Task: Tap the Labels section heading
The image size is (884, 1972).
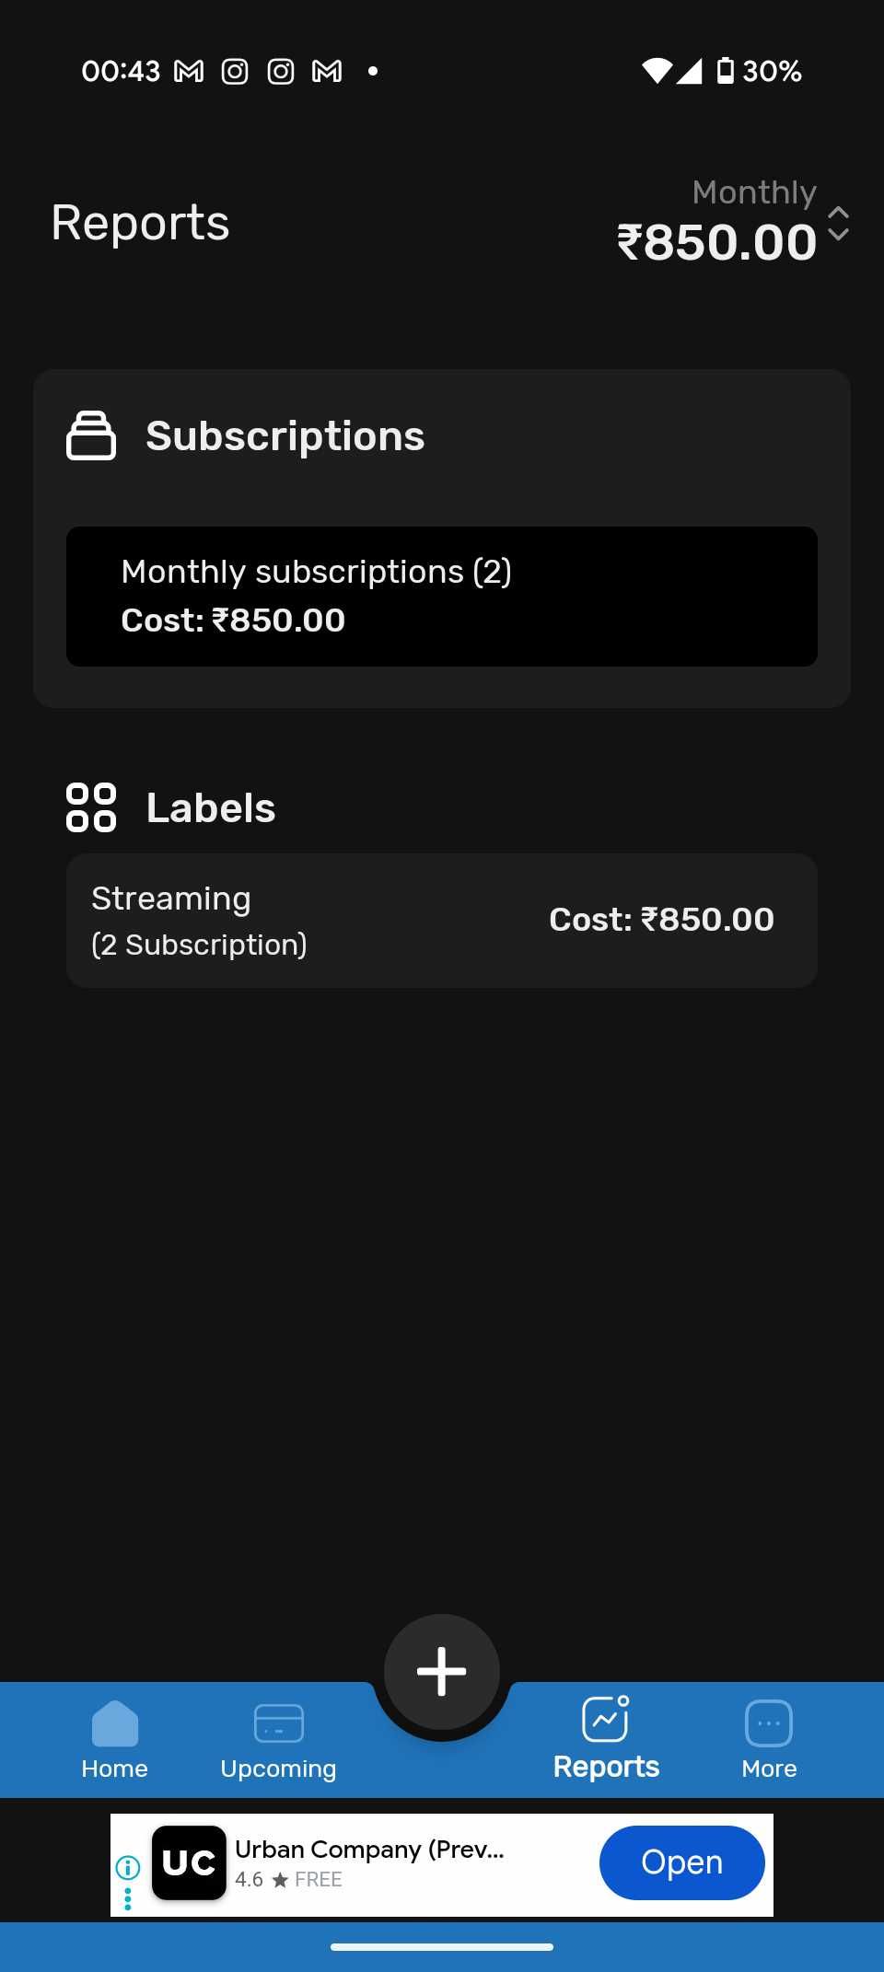Action: point(211,807)
